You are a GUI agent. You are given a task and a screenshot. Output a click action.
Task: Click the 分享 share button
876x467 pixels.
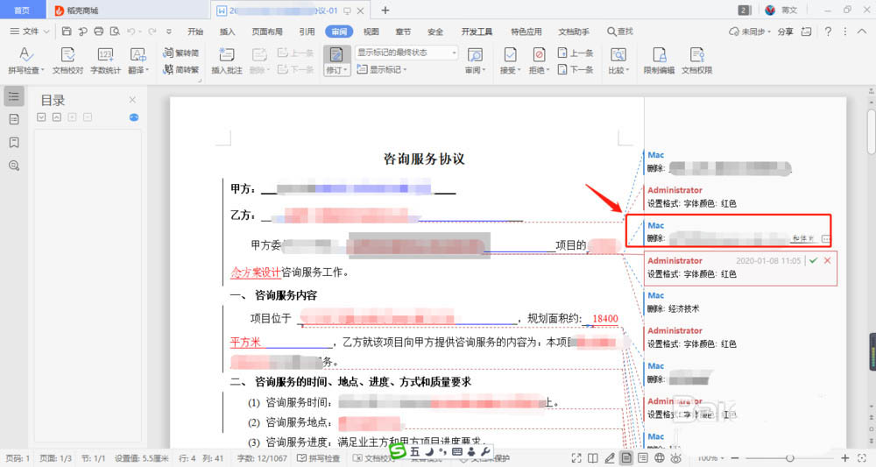[x=786, y=32]
